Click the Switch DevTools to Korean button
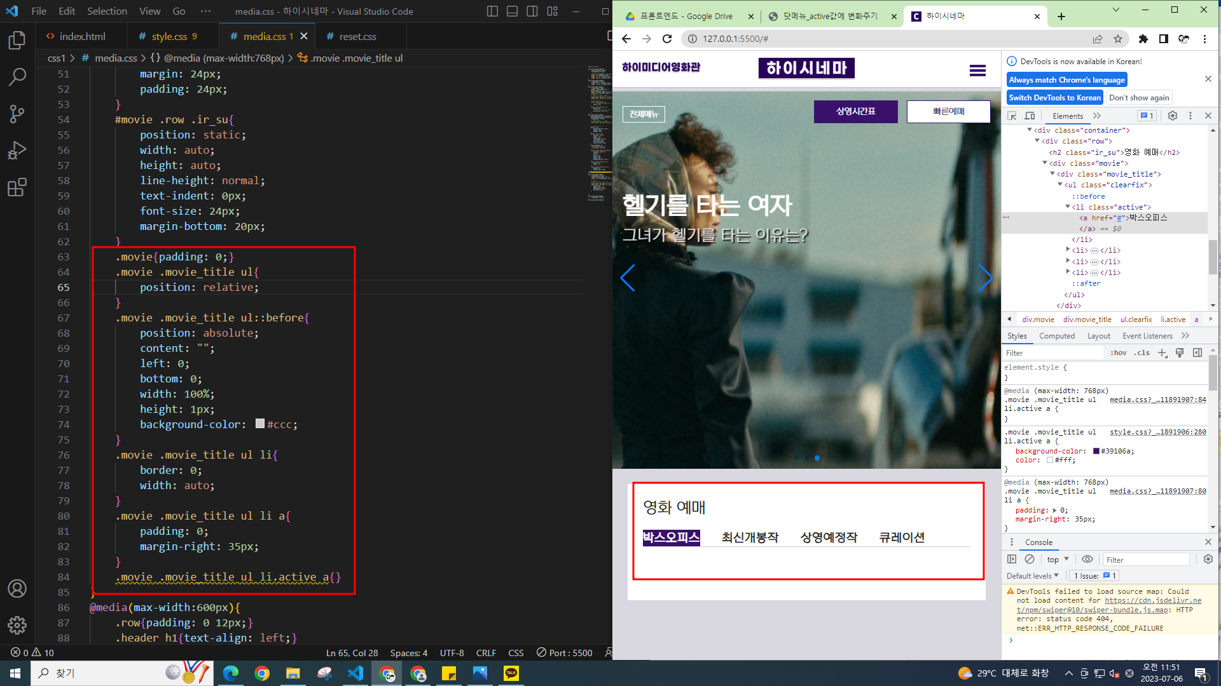 1054,98
